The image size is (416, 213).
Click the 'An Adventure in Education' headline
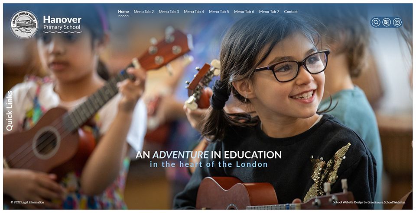click(208, 155)
